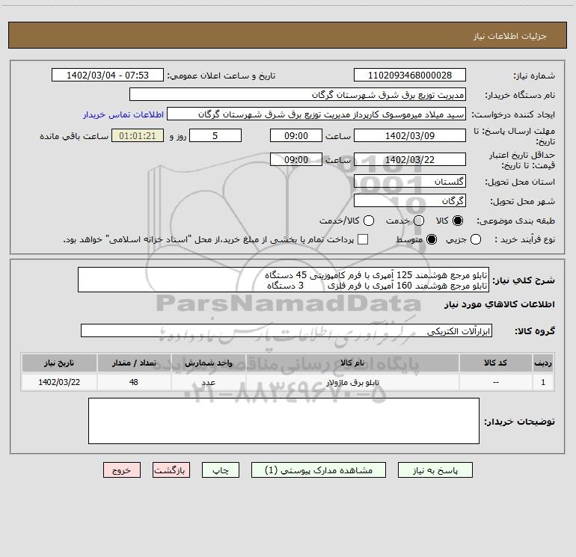This screenshot has width=576, height=557.
Task: Click the توضیحات خریدار text area
Action: point(284,421)
